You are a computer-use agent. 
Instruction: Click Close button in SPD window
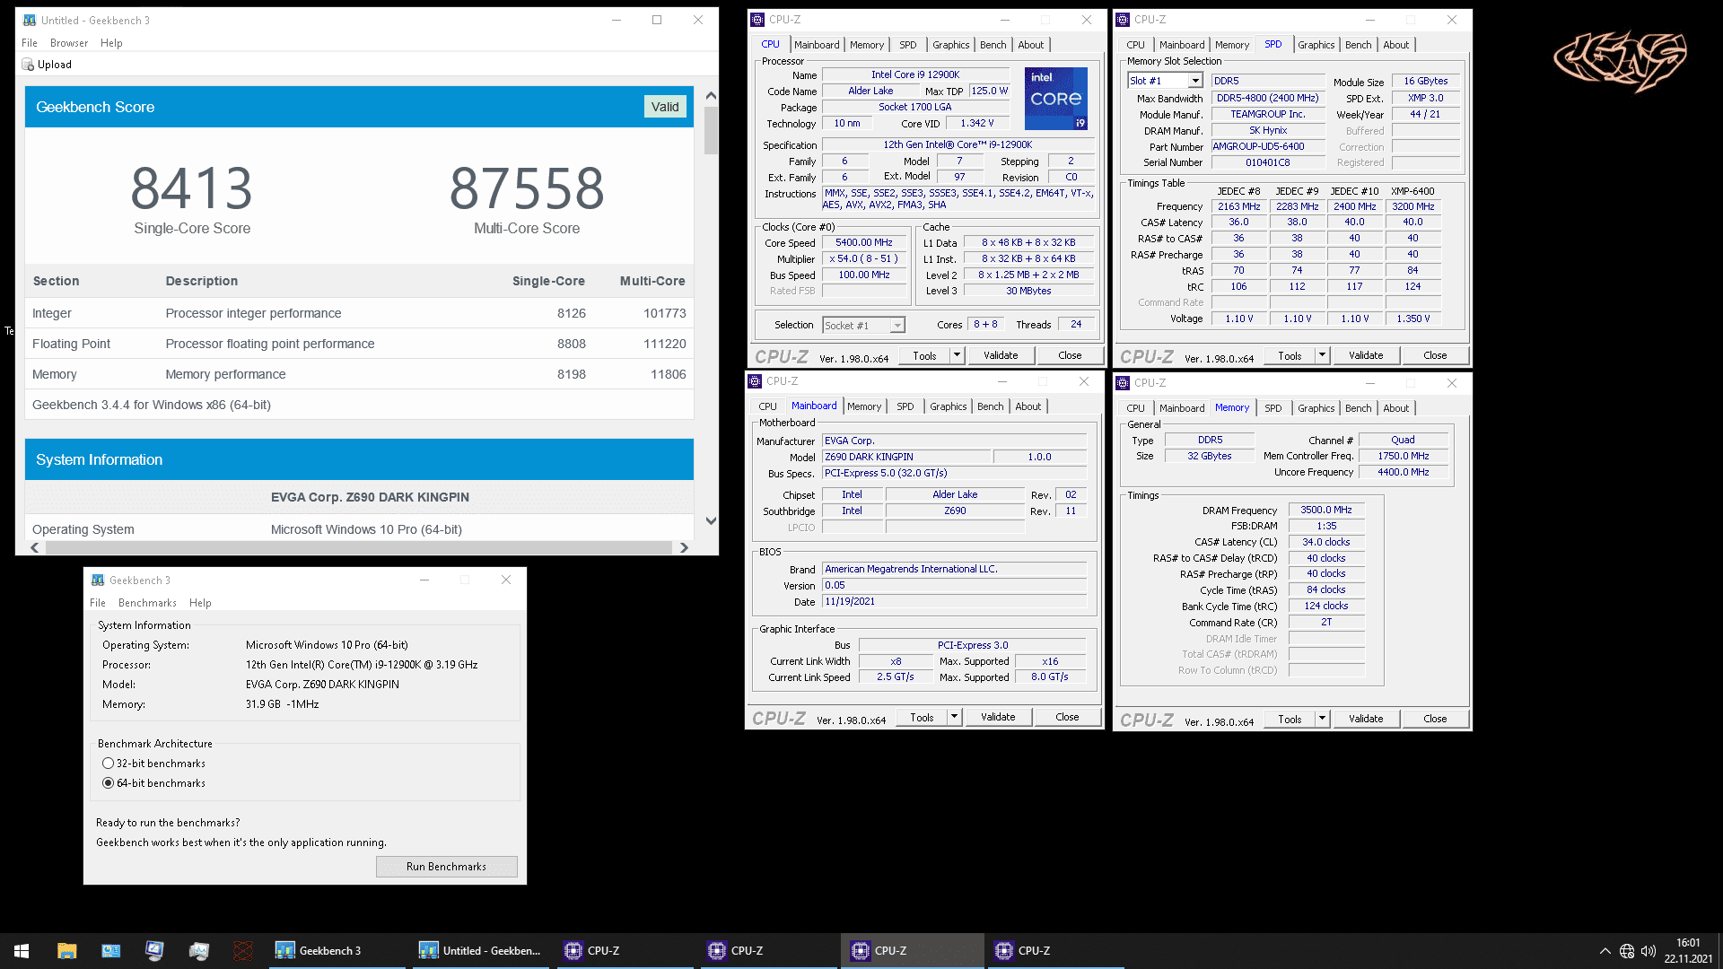coord(1435,356)
